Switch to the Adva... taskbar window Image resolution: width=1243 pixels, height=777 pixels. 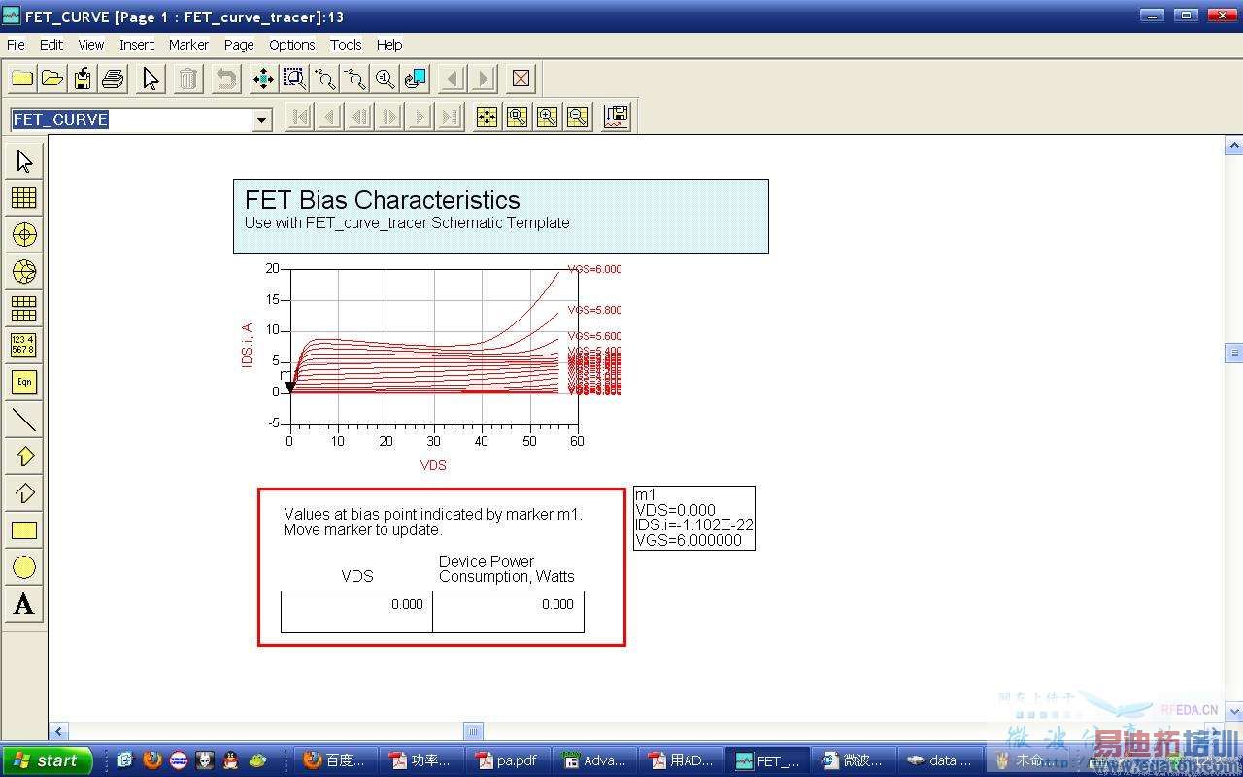(595, 760)
